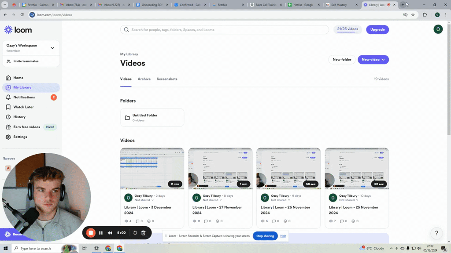Click views count on 25 November video
Image resolution: width=451 pixels, height=253 pixels.
tap(333, 221)
